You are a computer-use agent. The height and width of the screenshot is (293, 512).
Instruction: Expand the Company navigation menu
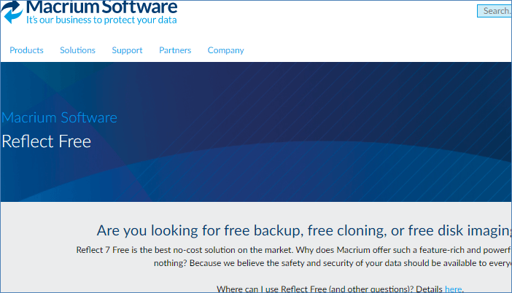pyautogui.click(x=225, y=50)
